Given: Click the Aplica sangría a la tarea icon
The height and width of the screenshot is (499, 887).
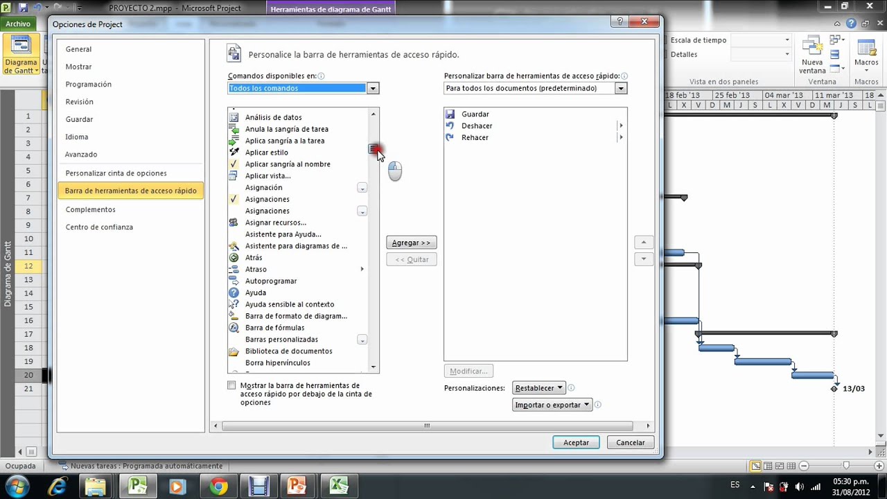Looking at the screenshot, I should [234, 141].
